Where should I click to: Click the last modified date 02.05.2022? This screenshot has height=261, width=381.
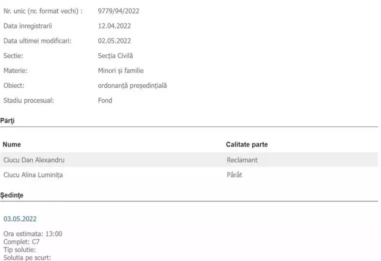pyautogui.click(x=114, y=40)
